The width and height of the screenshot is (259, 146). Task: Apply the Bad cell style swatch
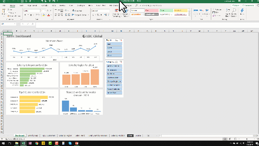152,11
